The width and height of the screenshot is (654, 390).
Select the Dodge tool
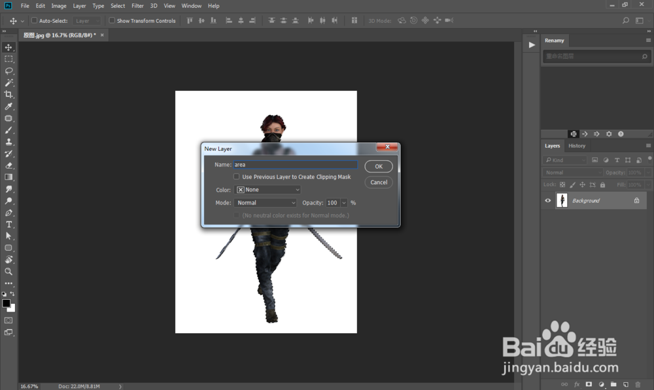[x=9, y=201]
